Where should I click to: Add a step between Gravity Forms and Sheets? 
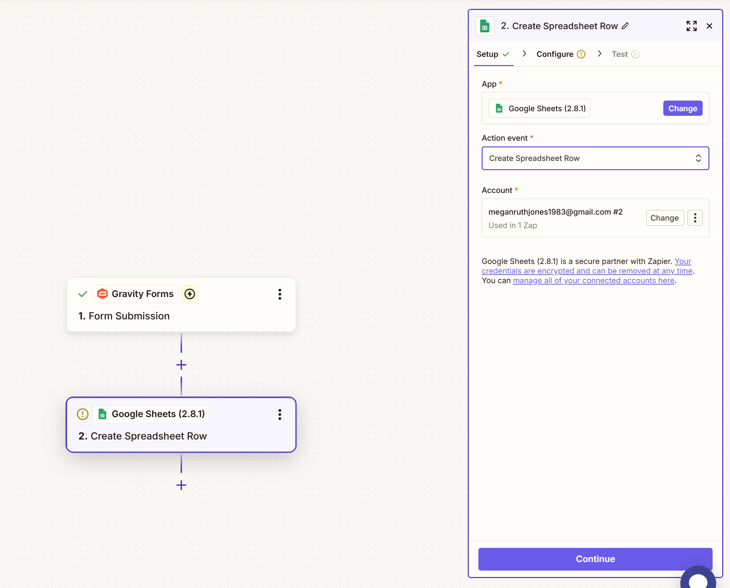coord(181,365)
